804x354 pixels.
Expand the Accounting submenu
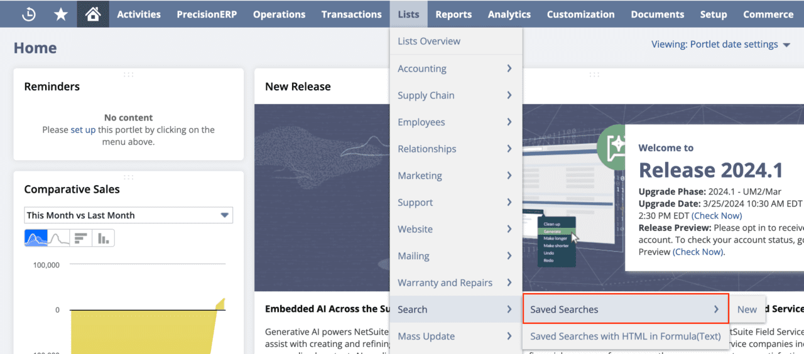pos(455,68)
